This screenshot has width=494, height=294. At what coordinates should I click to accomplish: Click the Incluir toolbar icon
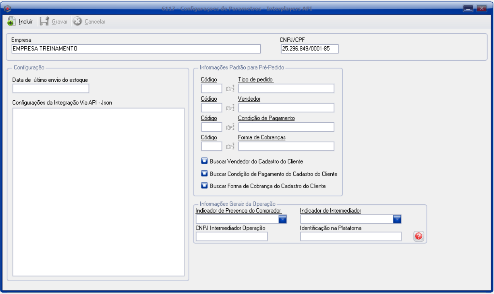(x=11, y=22)
